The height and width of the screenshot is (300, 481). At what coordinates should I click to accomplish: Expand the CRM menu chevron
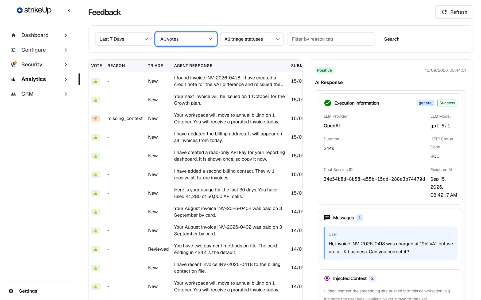click(x=66, y=94)
